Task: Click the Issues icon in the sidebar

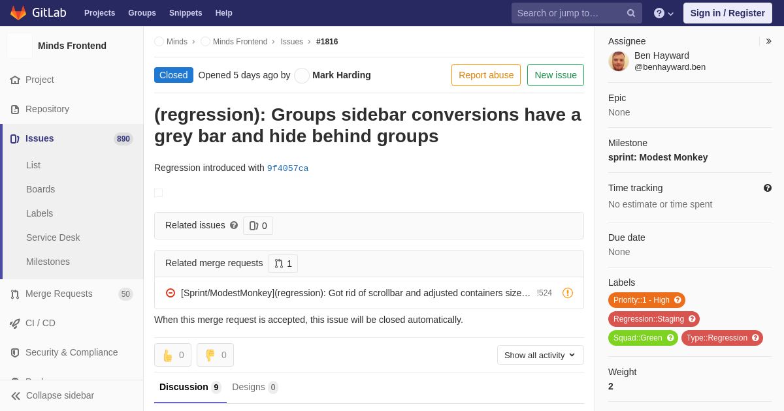Action: tap(15, 138)
